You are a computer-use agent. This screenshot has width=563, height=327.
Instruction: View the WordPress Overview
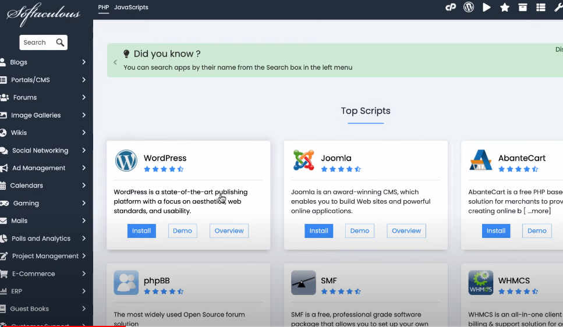click(x=229, y=231)
